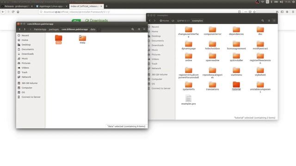The image size is (296, 166).
Task: Click PainterApp in the path bar
Action: click(40, 30)
